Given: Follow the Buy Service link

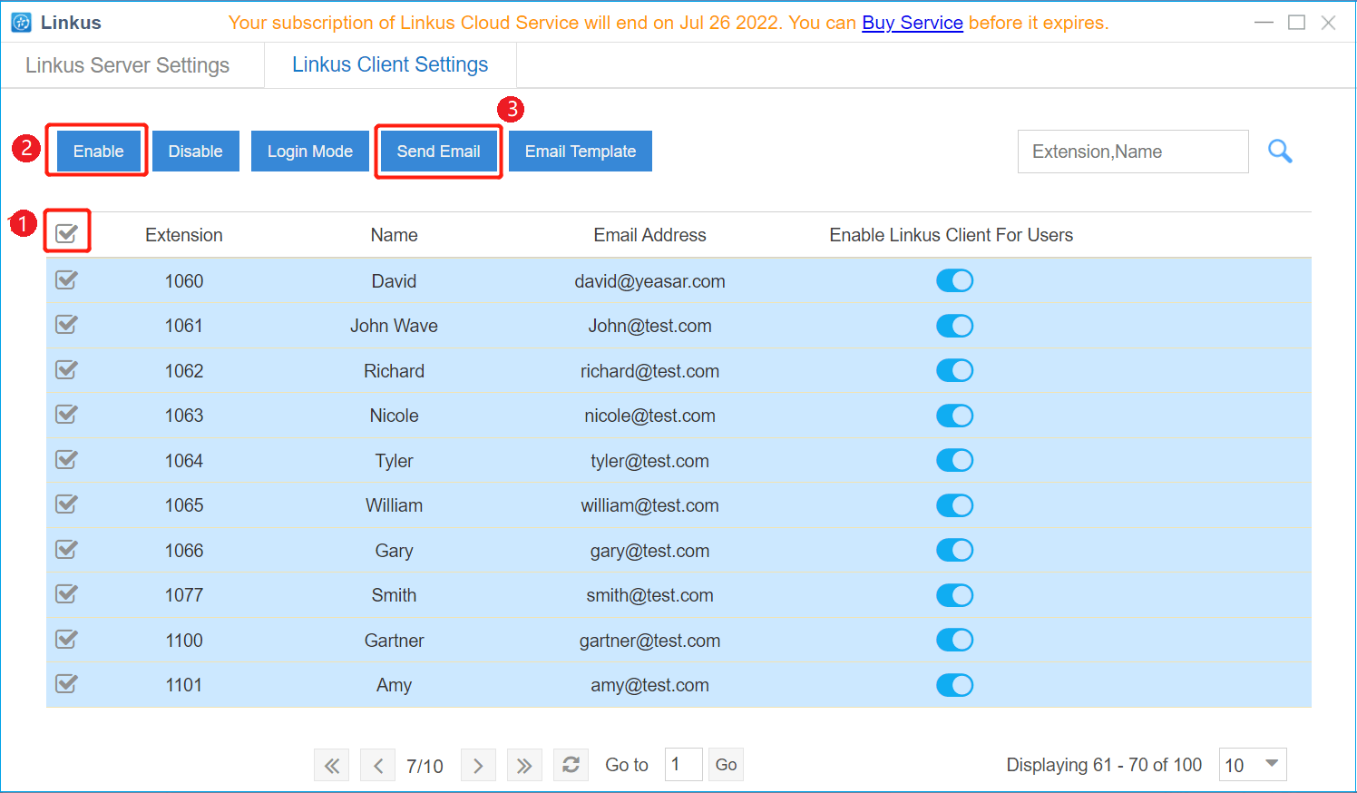Looking at the screenshot, I should [912, 23].
